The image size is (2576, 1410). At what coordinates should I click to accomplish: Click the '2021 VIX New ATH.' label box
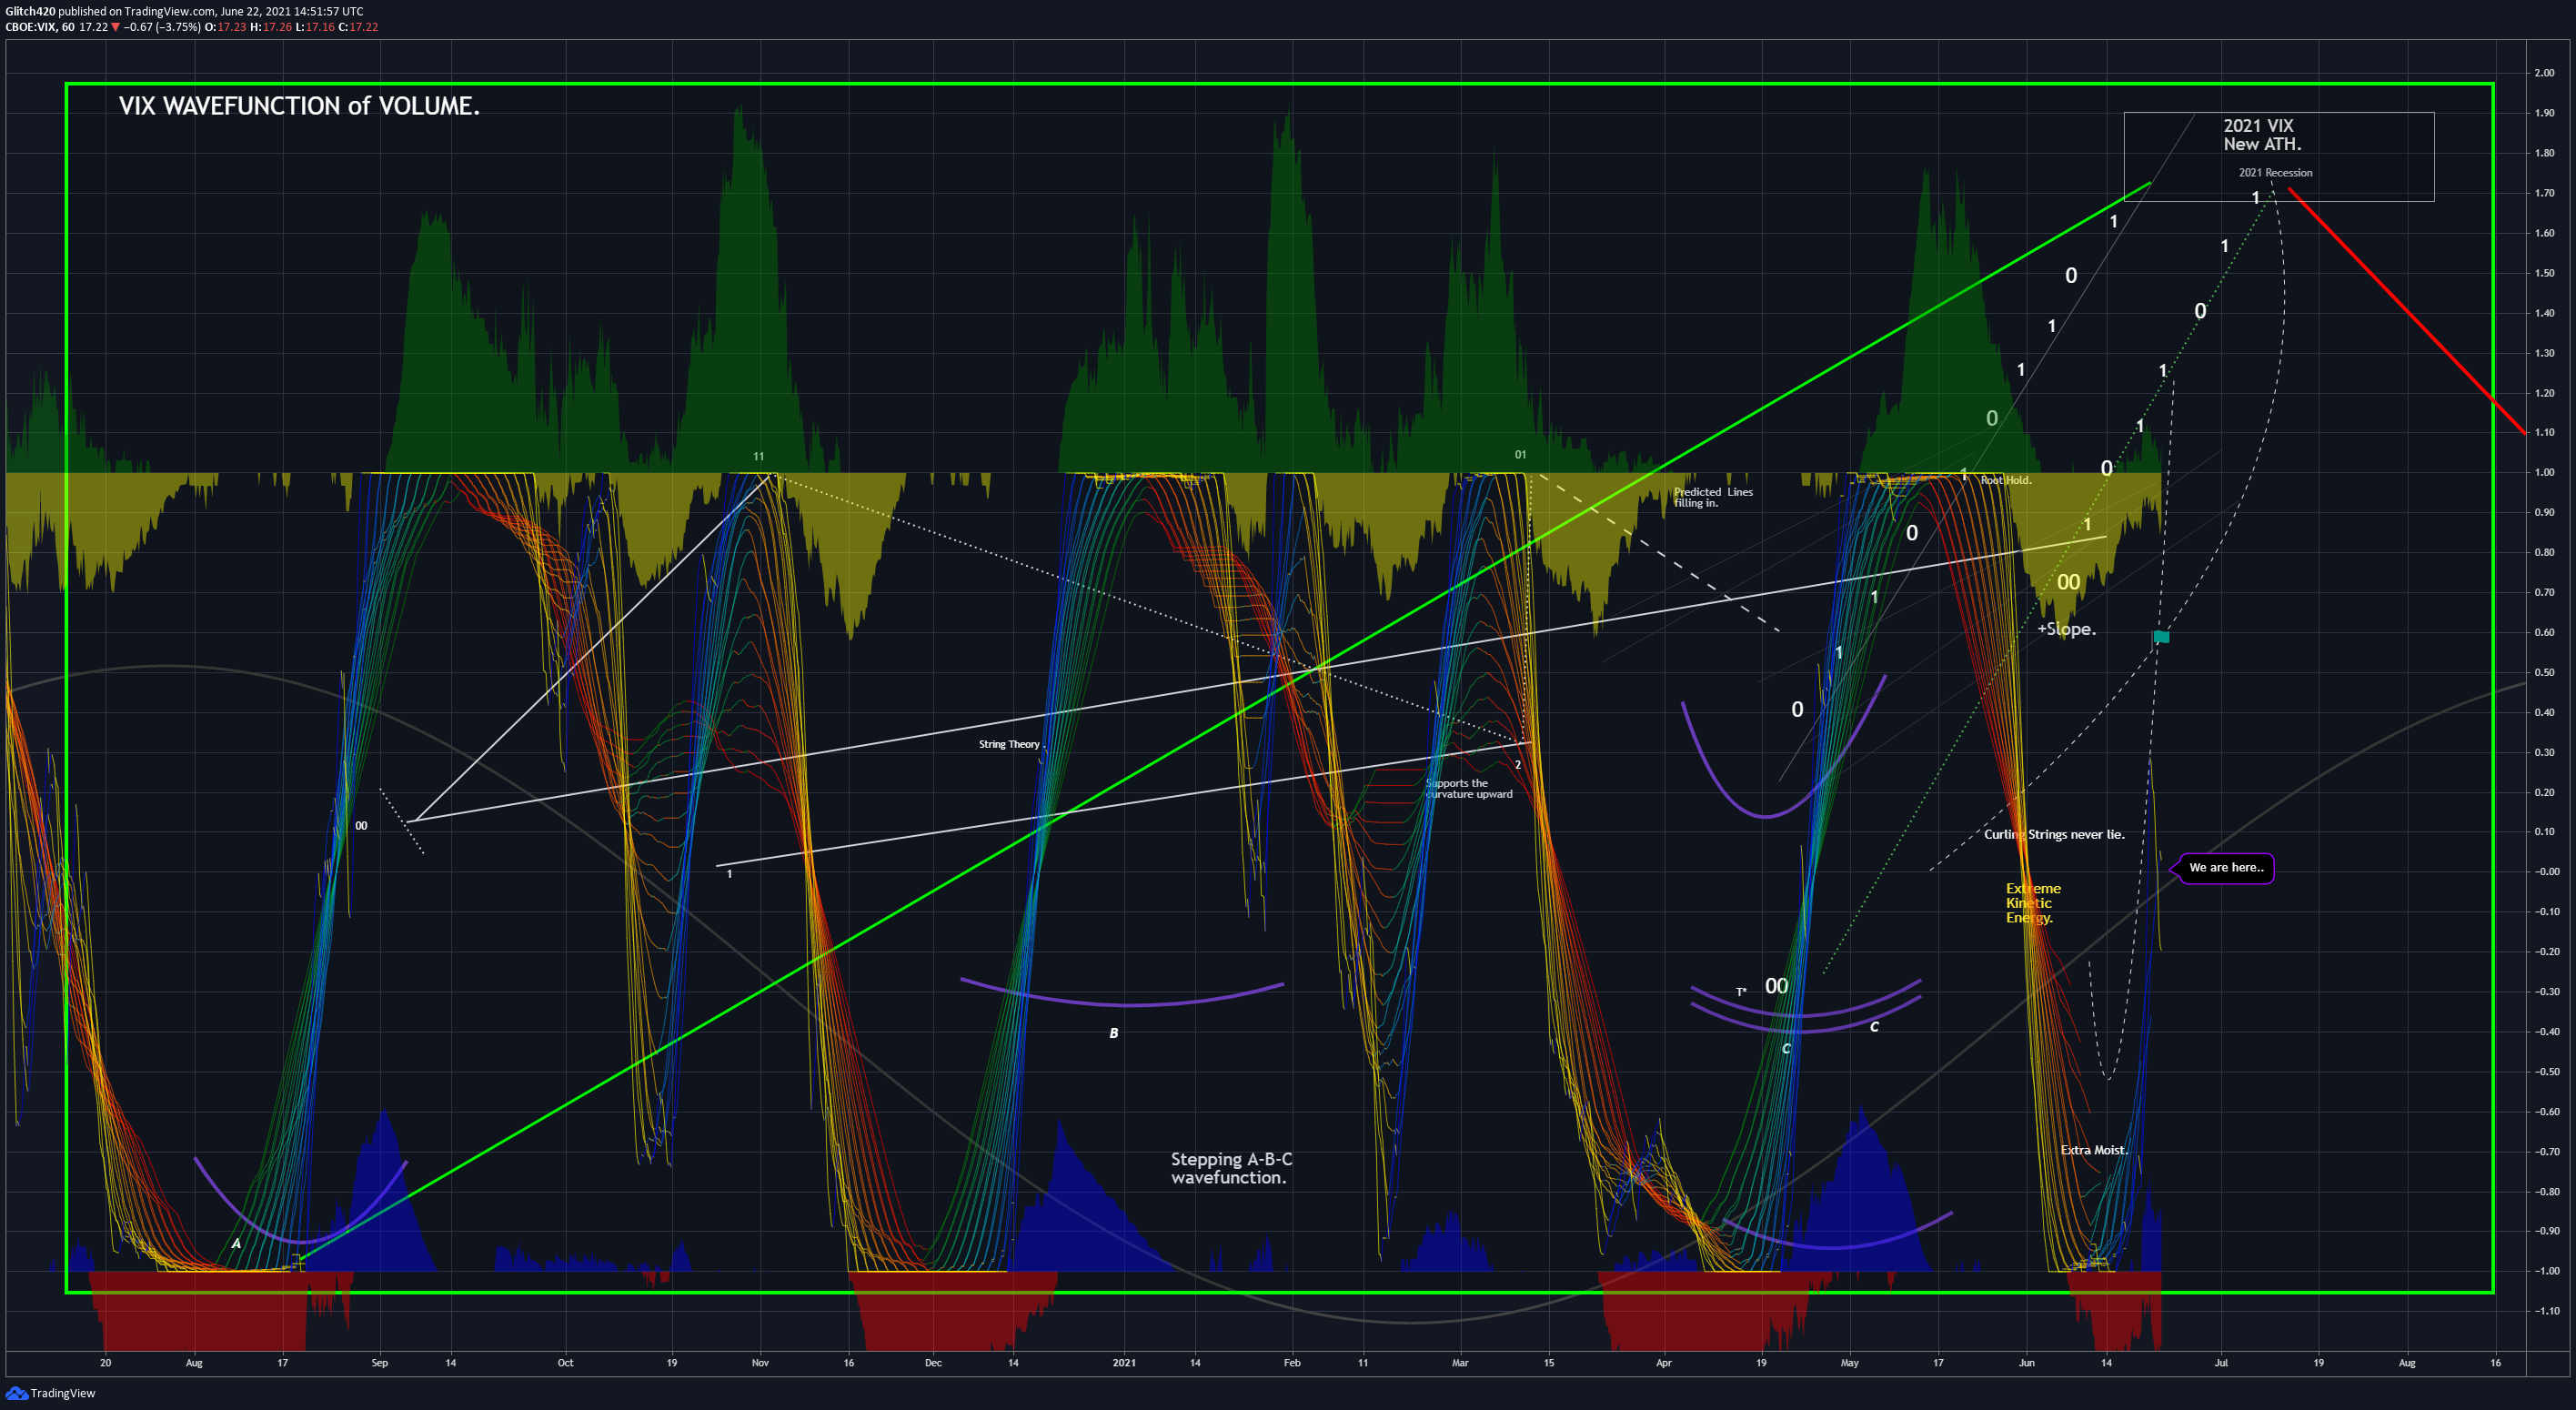pos(2279,157)
